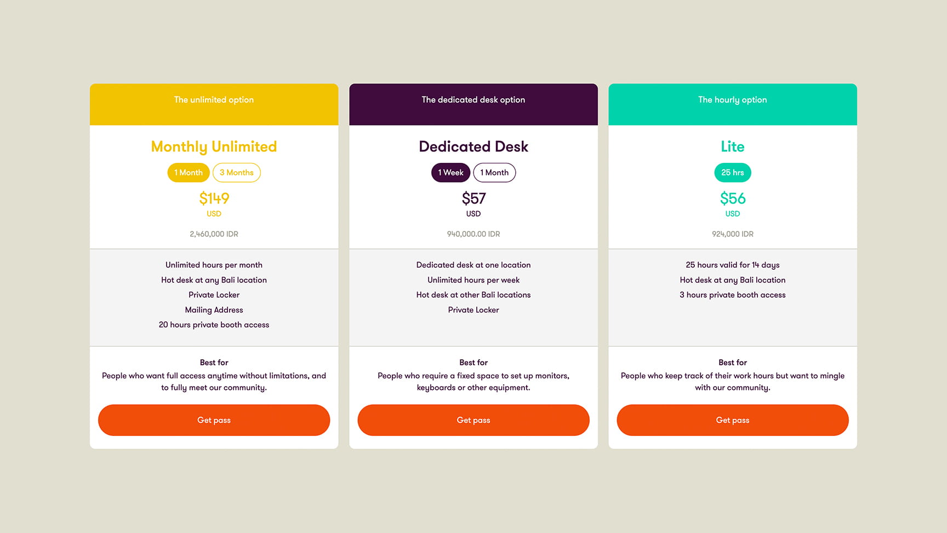Click "3 hours private booth access" text
This screenshot has width=947, height=533.
pos(732,295)
